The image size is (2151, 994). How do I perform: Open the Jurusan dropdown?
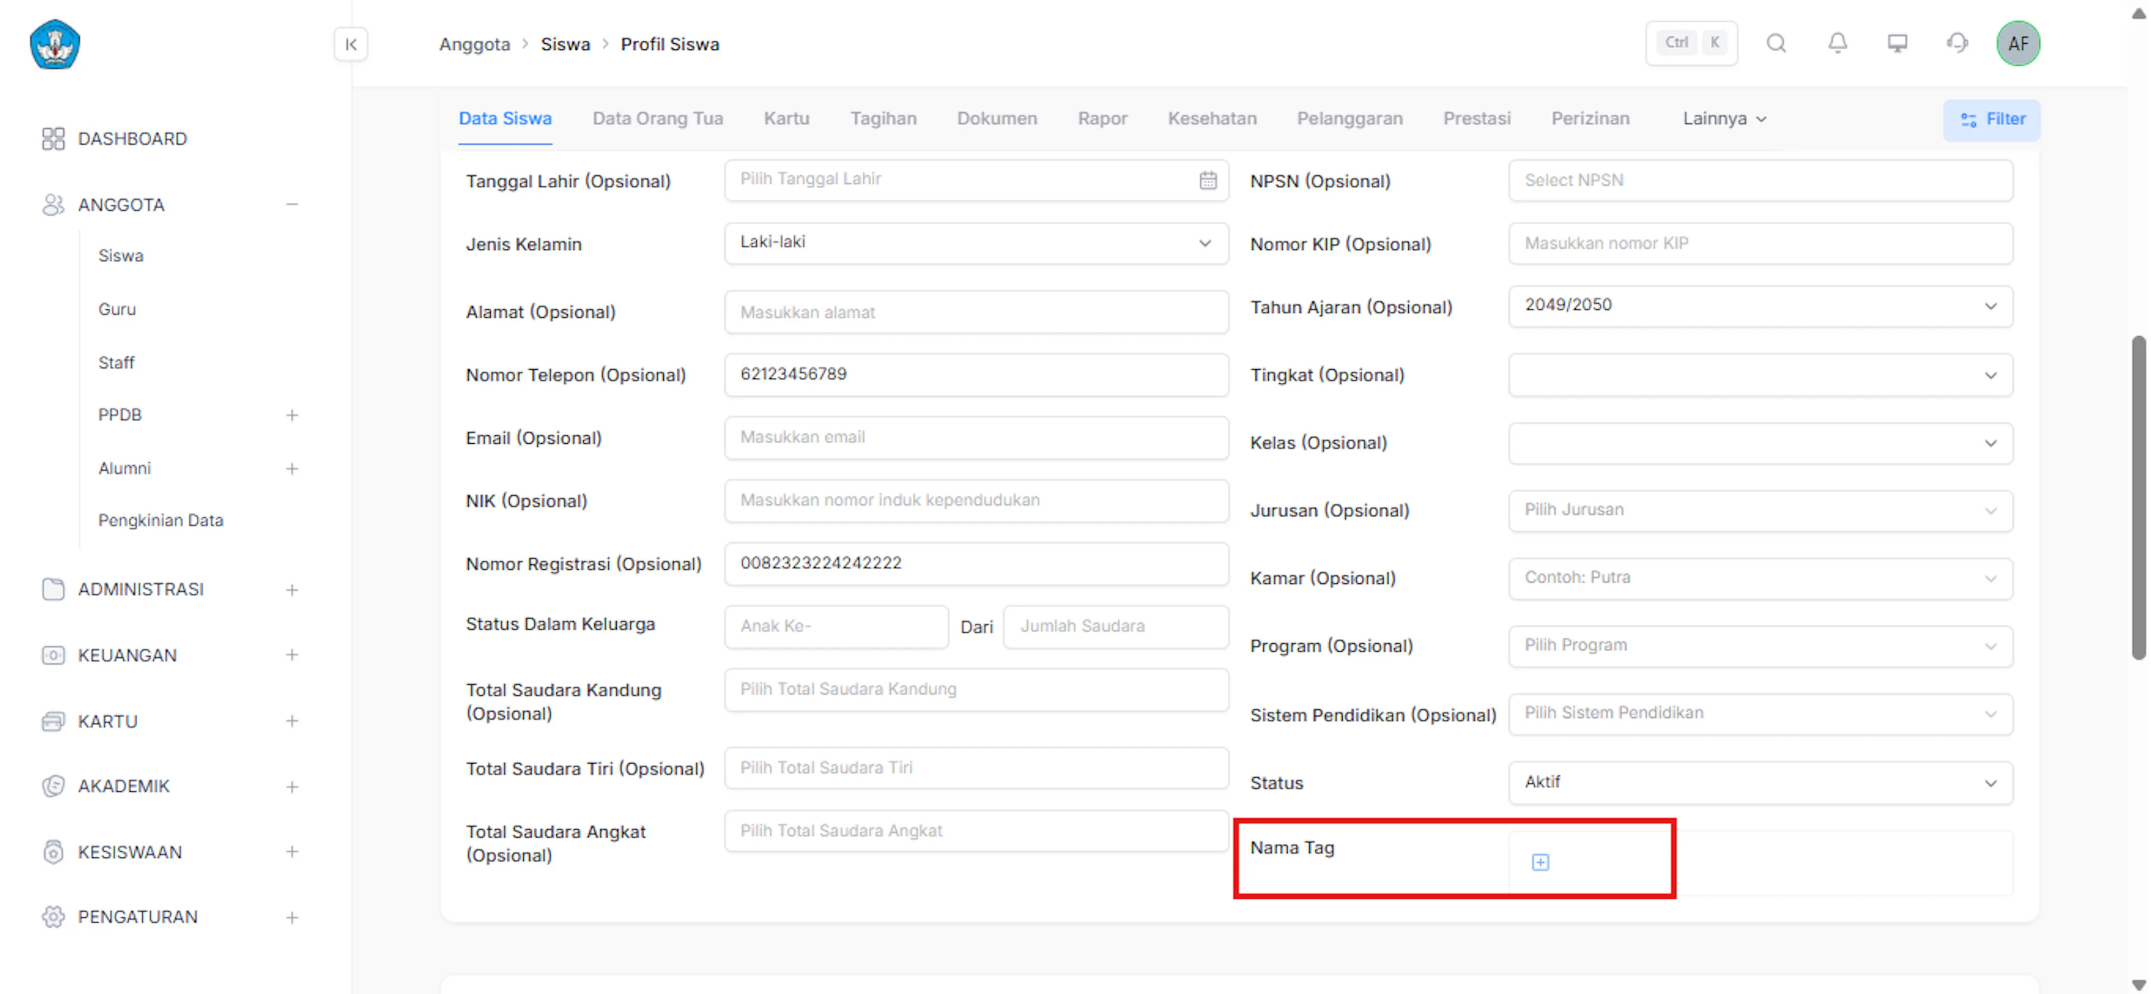[1760, 510]
